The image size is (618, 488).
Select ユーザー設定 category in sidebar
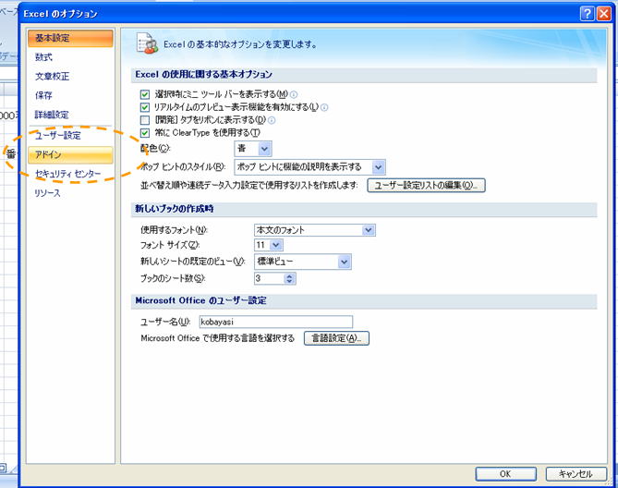70,136
